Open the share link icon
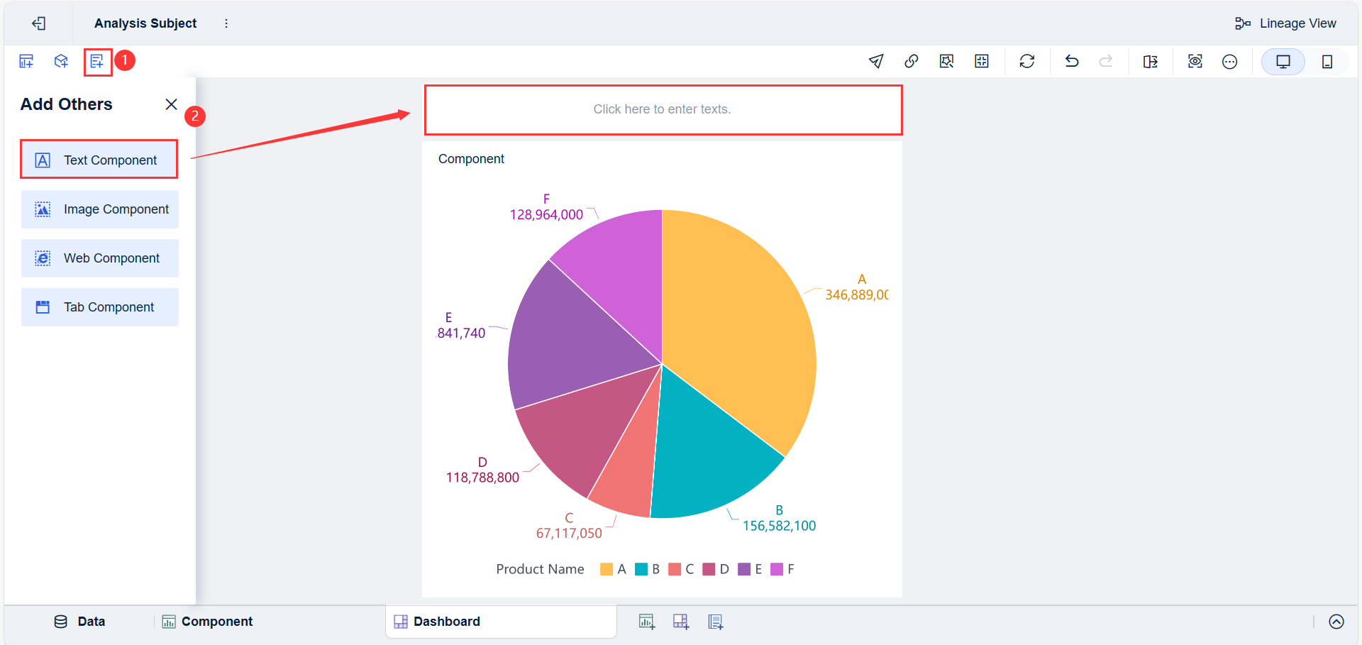This screenshot has width=1362, height=645. [x=911, y=61]
